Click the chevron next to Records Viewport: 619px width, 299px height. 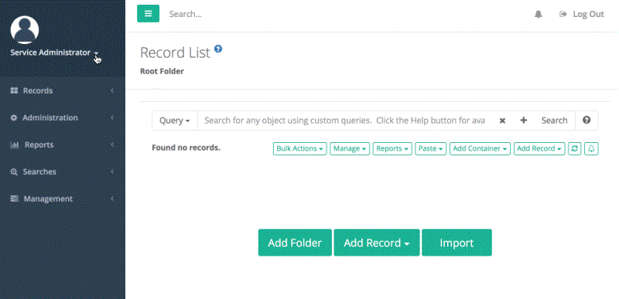coord(112,90)
